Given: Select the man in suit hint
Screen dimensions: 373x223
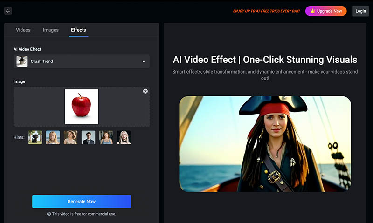Looking at the screenshot, I should coord(88,137).
